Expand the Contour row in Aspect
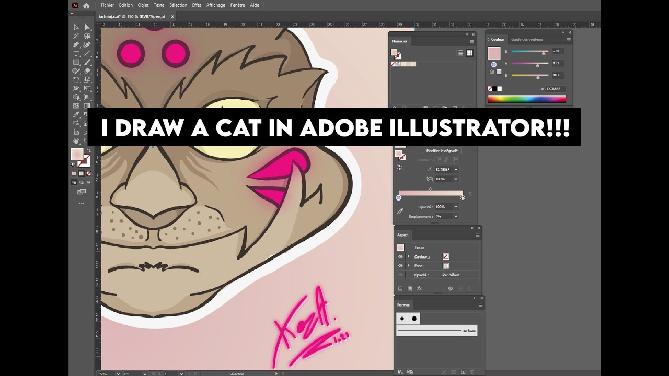Viewport: 669px width, 376px height. [408, 256]
